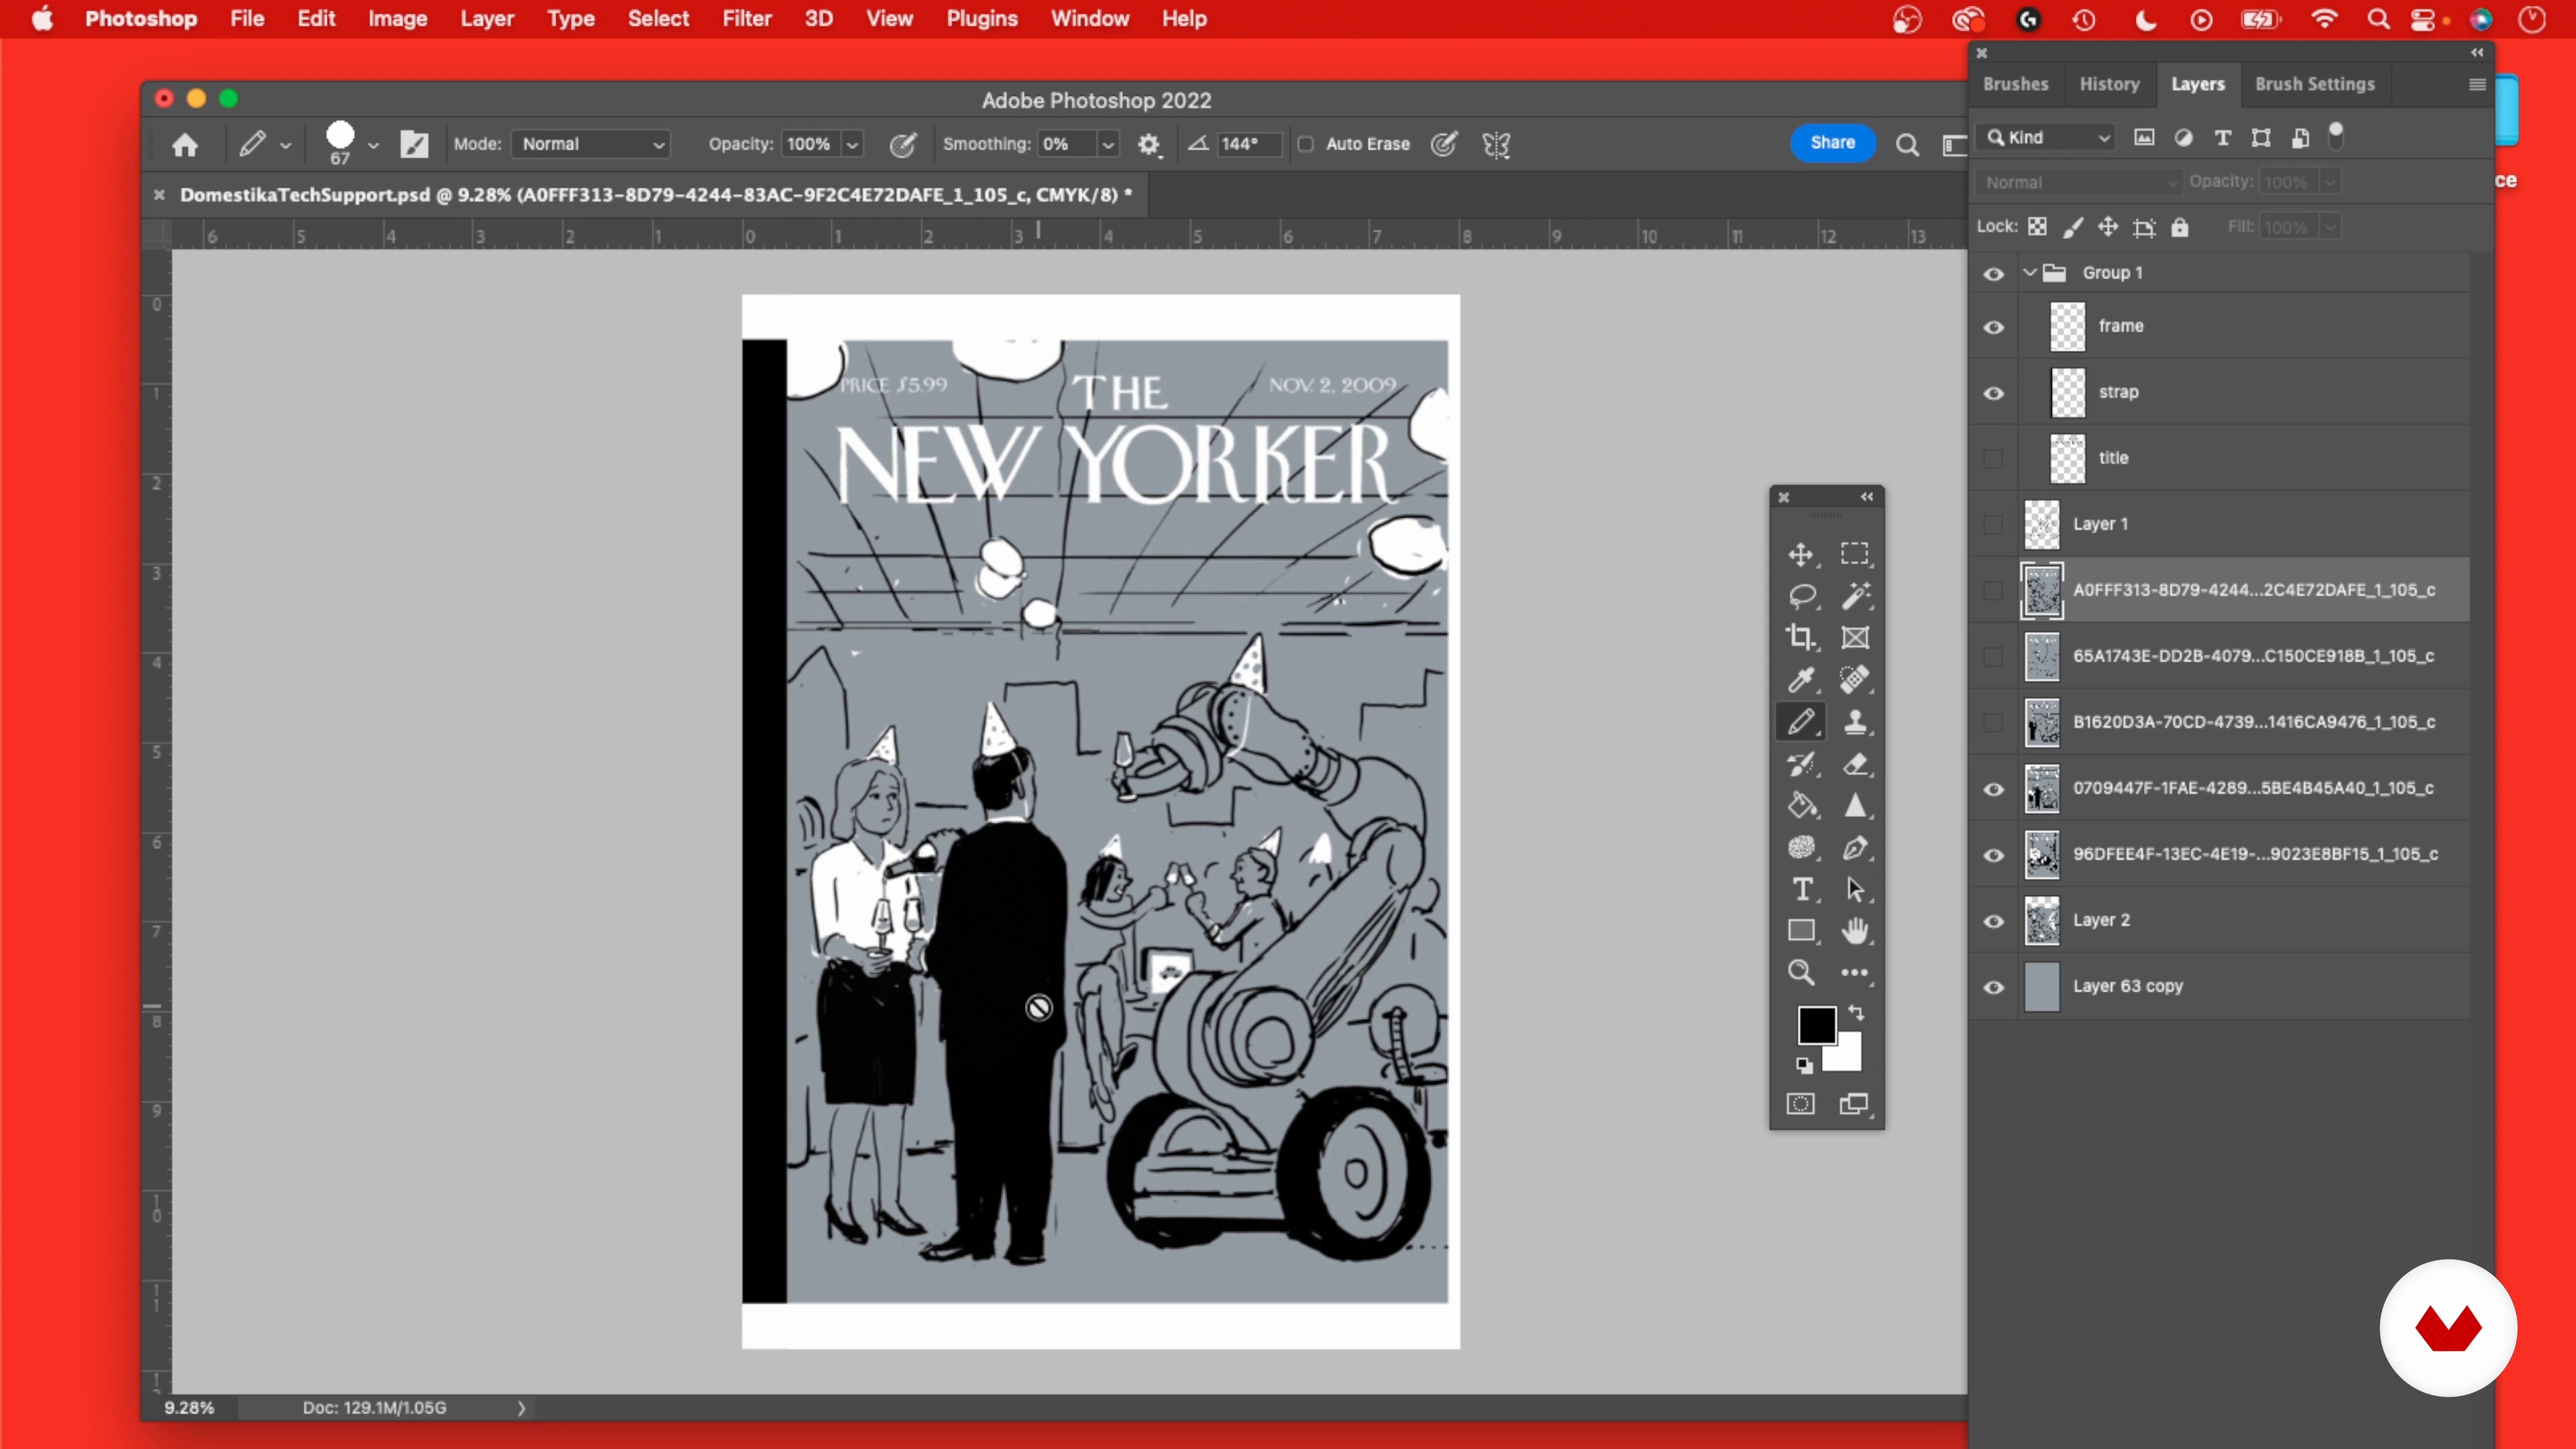Reset default foreground and background colors
2576x1449 pixels.
point(1803,1065)
